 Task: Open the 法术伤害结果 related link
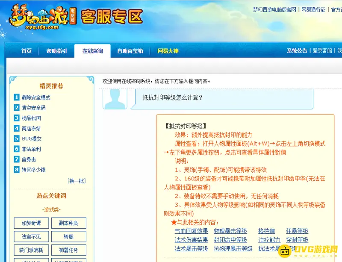point(191,240)
